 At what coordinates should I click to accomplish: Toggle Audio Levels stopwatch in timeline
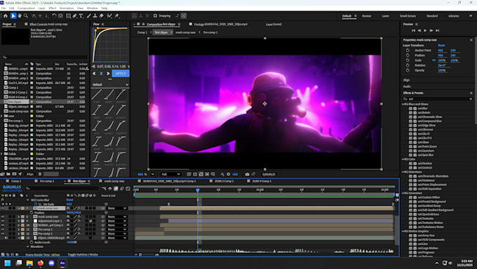coord(32,242)
